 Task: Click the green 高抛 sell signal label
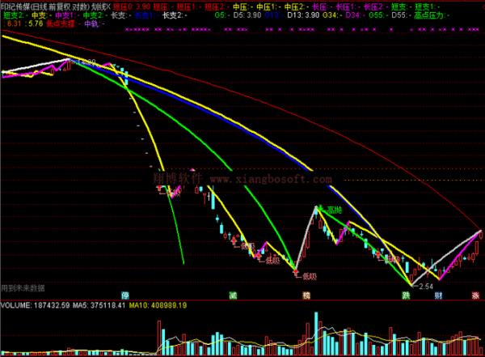[x=335, y=209]
